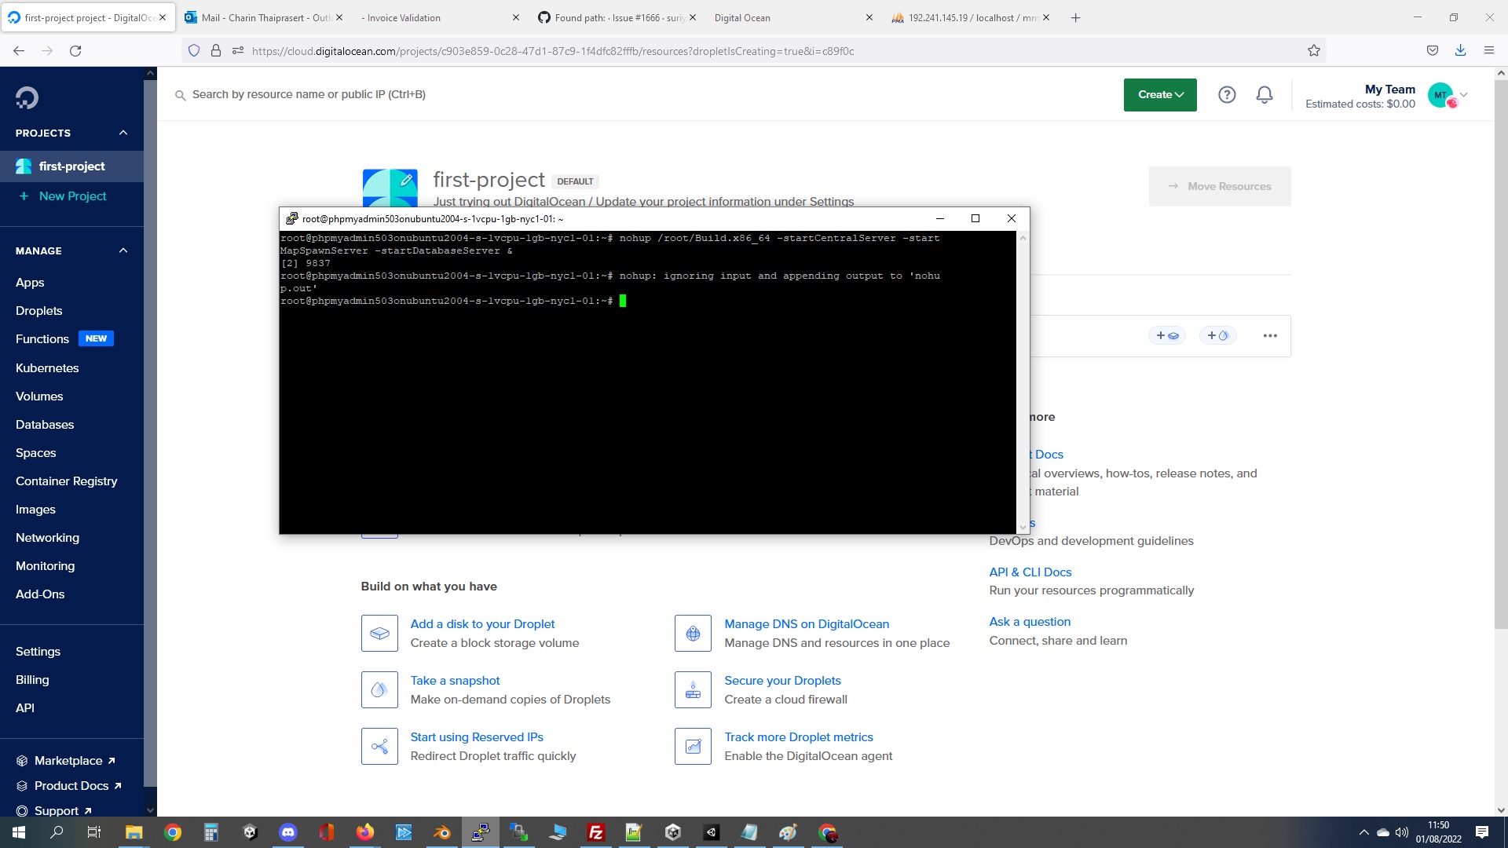Open the Create dropdown
Screen dimensions: 1508x848
[1160, 94]
